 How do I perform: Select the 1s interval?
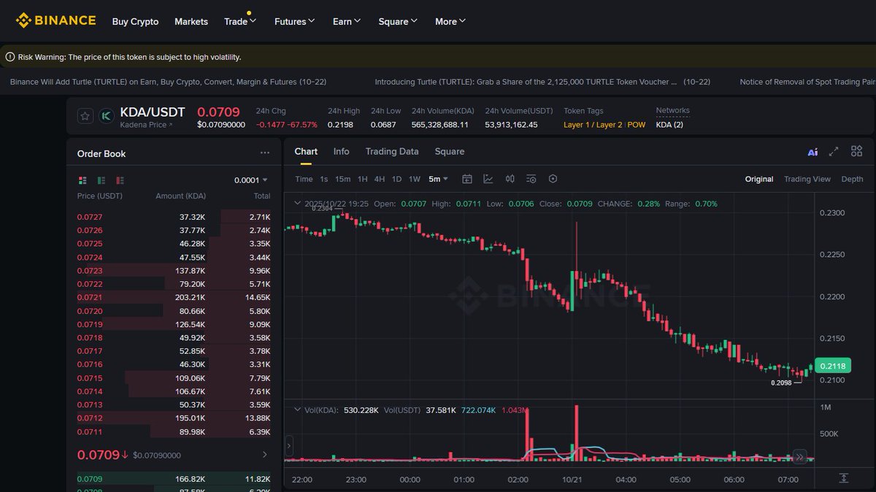tap(323, 179)
